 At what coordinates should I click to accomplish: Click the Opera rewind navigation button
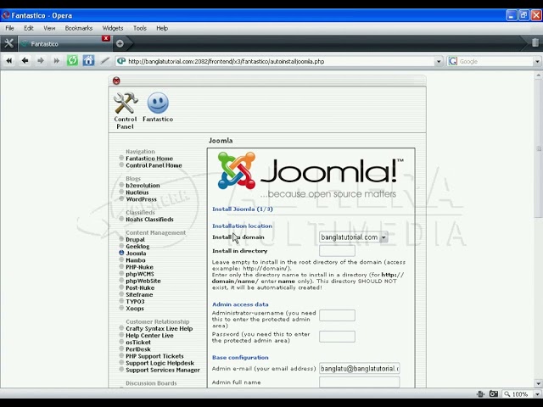point(9,61)
